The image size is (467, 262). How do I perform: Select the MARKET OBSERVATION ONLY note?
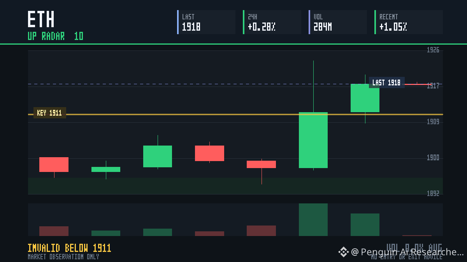pyautogui.click(x=63, y=257)
